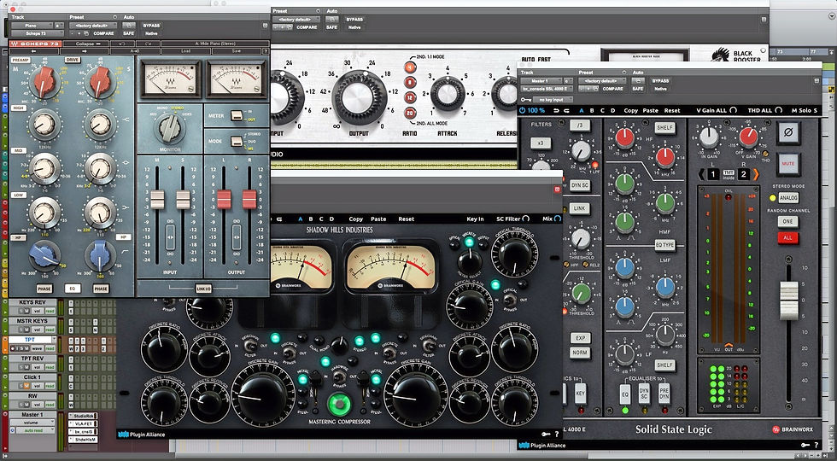Viewport: 837px width, 461px height.
Task: Click Copy in the Shadow Hills toolbar
Action: 356,219
